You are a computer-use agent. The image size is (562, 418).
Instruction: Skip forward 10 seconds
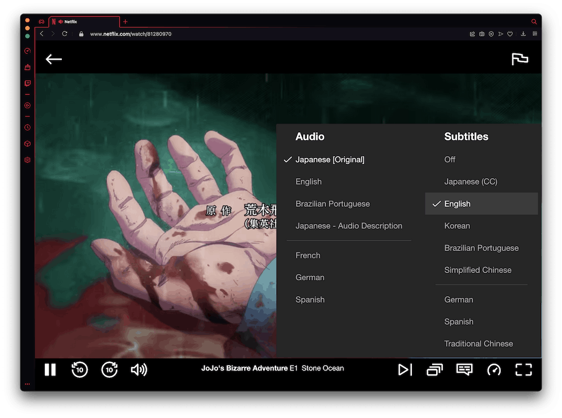pyautogui.click(x=110, y=370)
